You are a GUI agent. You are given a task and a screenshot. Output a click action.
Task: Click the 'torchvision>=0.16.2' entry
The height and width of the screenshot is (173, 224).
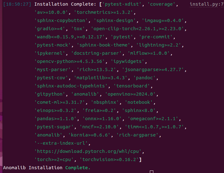click(x=109, y=159)
